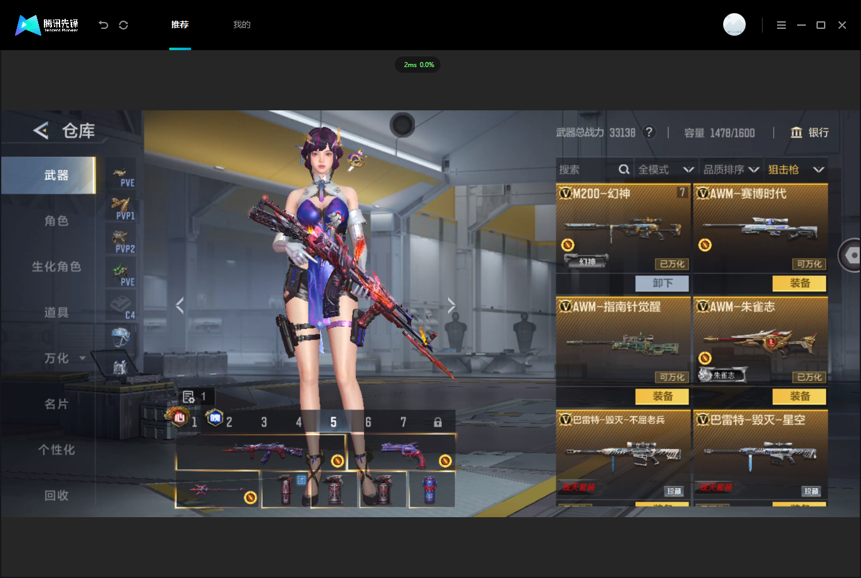861x578 pixels.
Task: Click the gold 万化 badge on AWM-赛博时代
Action: (705, 244)
